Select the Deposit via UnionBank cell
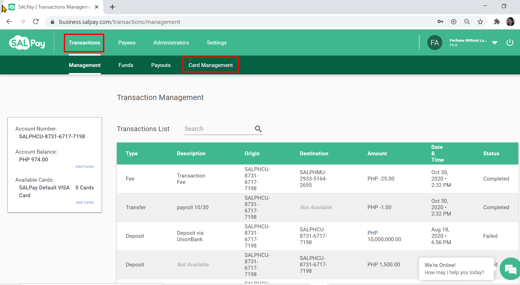 (x=190, y=236)
